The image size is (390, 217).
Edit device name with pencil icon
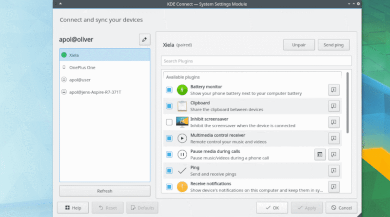click(x=144, y=39)
